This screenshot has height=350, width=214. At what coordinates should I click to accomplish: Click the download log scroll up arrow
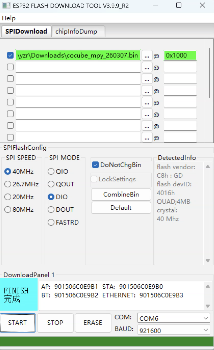click(x=208, y=286)
